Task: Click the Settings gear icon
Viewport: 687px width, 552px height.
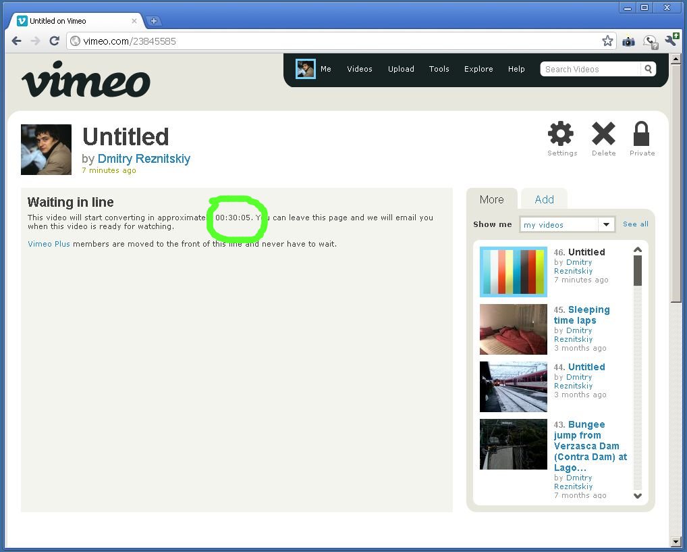Action: click(x=561, y=134)
